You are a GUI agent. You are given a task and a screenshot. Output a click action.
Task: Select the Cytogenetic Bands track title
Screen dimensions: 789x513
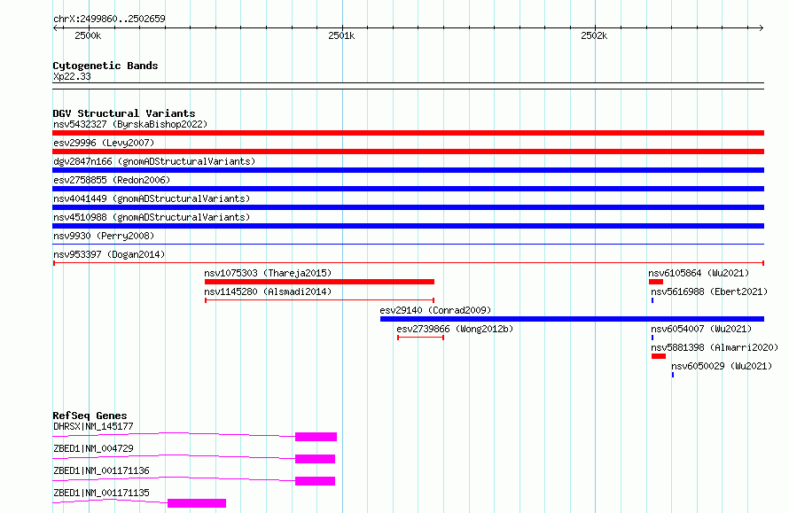click(105, 66)
